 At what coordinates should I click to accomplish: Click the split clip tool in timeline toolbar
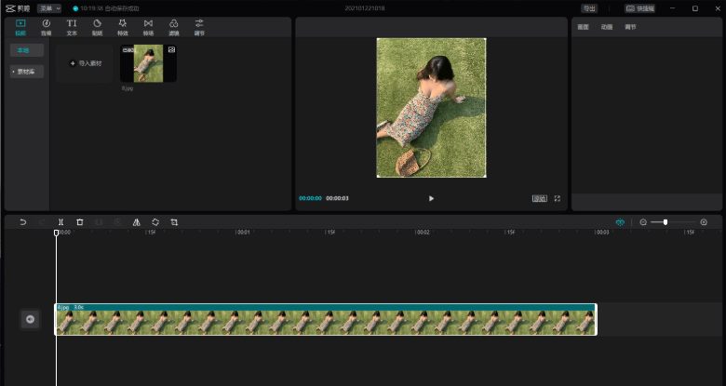60,222
